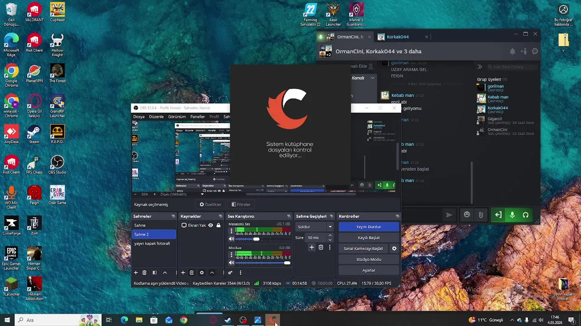Open Paneller menu in OBS
This screenshot has width=581, height=326.
pos(197,116)
